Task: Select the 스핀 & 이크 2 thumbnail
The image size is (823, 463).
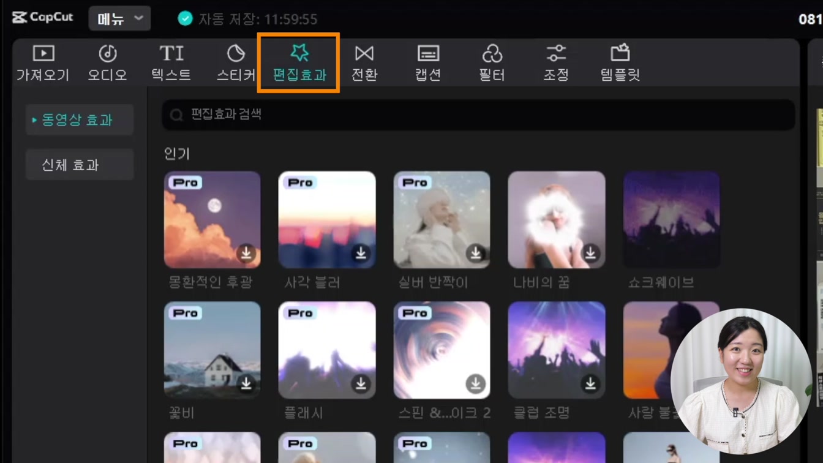Action: (x=442, y=350)
